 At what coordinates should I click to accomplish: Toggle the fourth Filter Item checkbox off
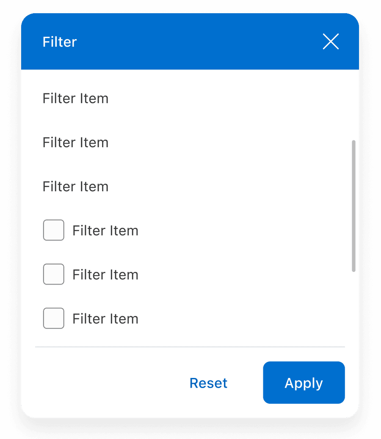coord(53,230)
